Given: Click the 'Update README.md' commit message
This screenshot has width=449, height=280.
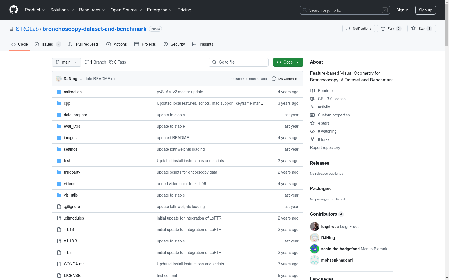Looking at the screenshot, I should pyautogui.click(x=98, y=79).
